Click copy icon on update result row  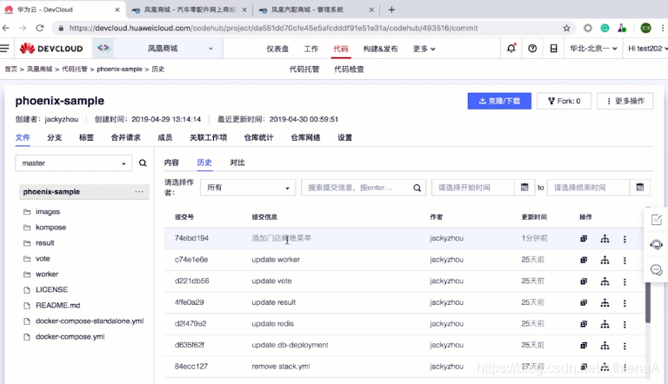coord(584,302)
